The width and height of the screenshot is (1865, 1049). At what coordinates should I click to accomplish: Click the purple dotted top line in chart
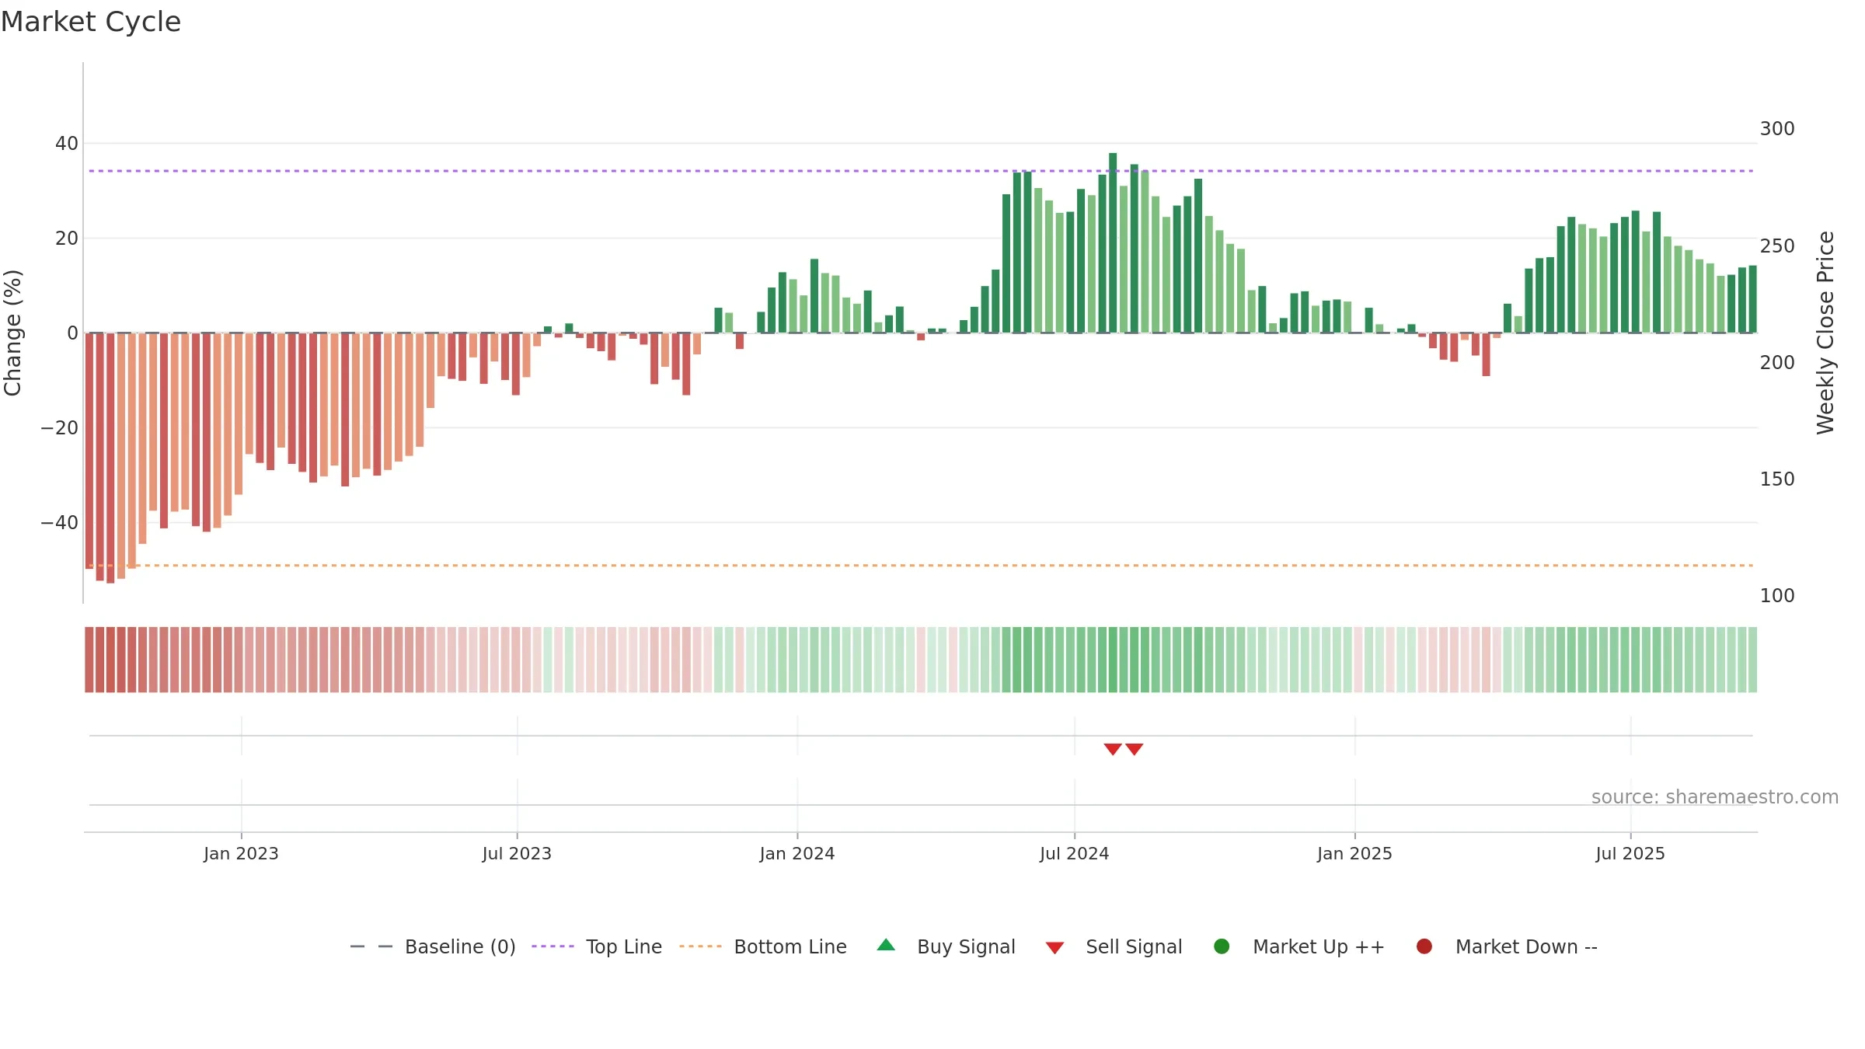coord(921,171)
